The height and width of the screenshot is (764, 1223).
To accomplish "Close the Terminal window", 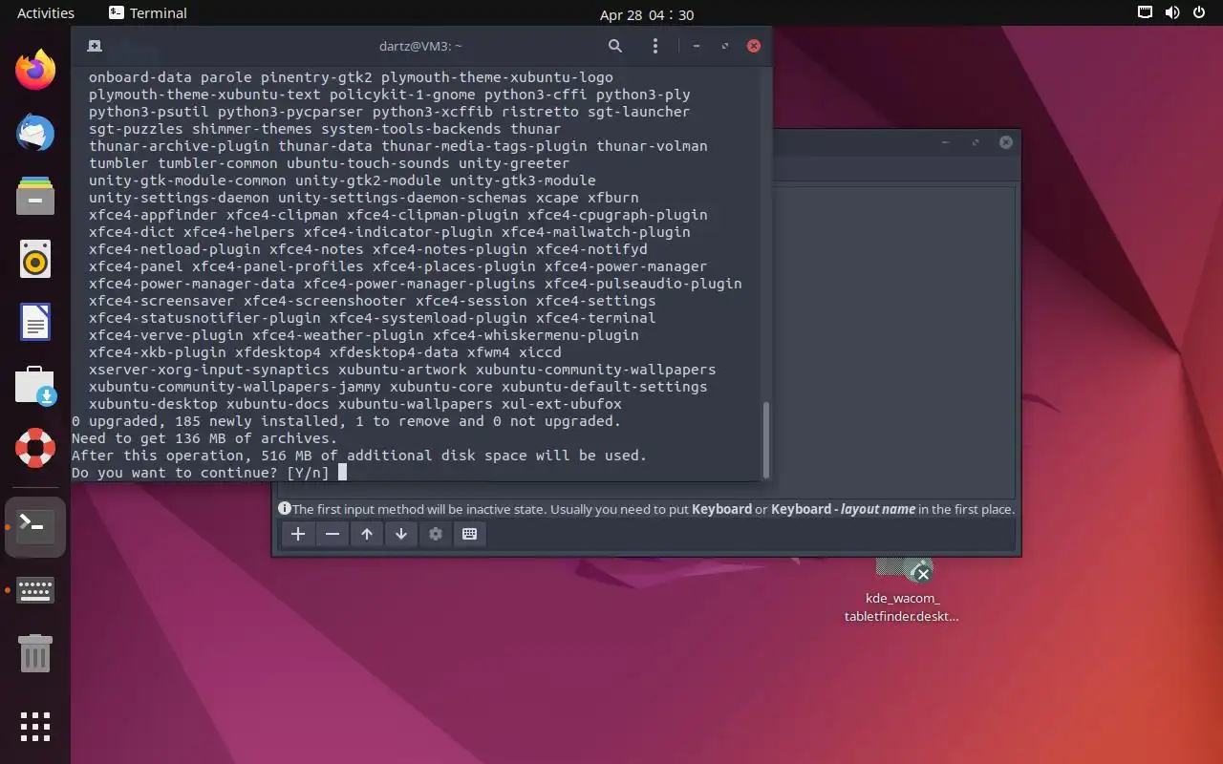I will pos(754,46).
